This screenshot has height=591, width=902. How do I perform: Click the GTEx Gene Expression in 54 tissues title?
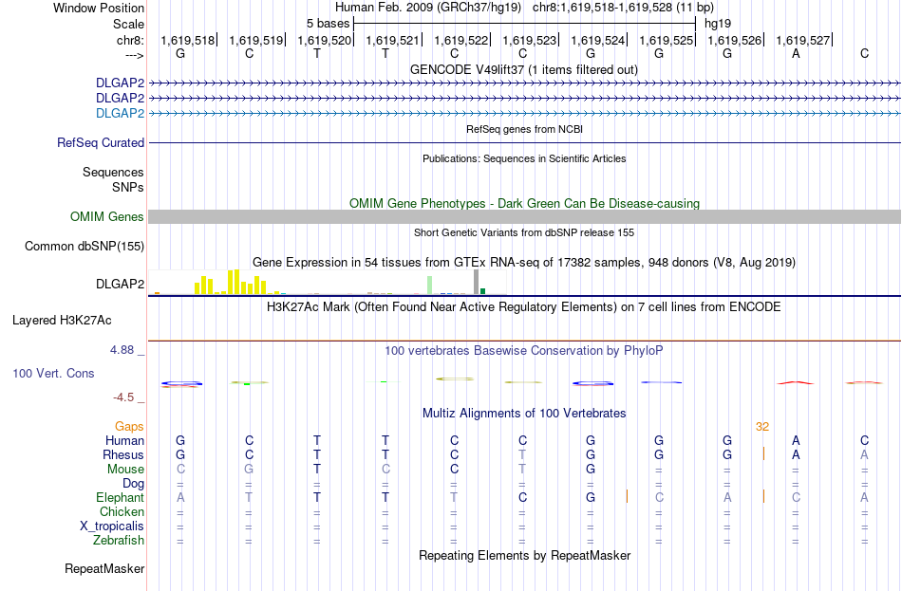(x=524, y=262)
